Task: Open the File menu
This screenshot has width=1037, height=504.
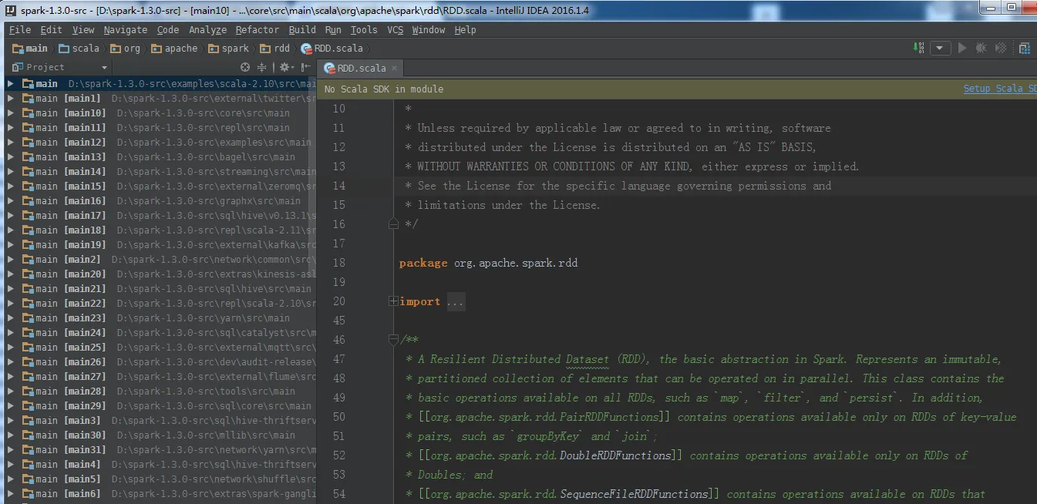Action: pos(20,29)
